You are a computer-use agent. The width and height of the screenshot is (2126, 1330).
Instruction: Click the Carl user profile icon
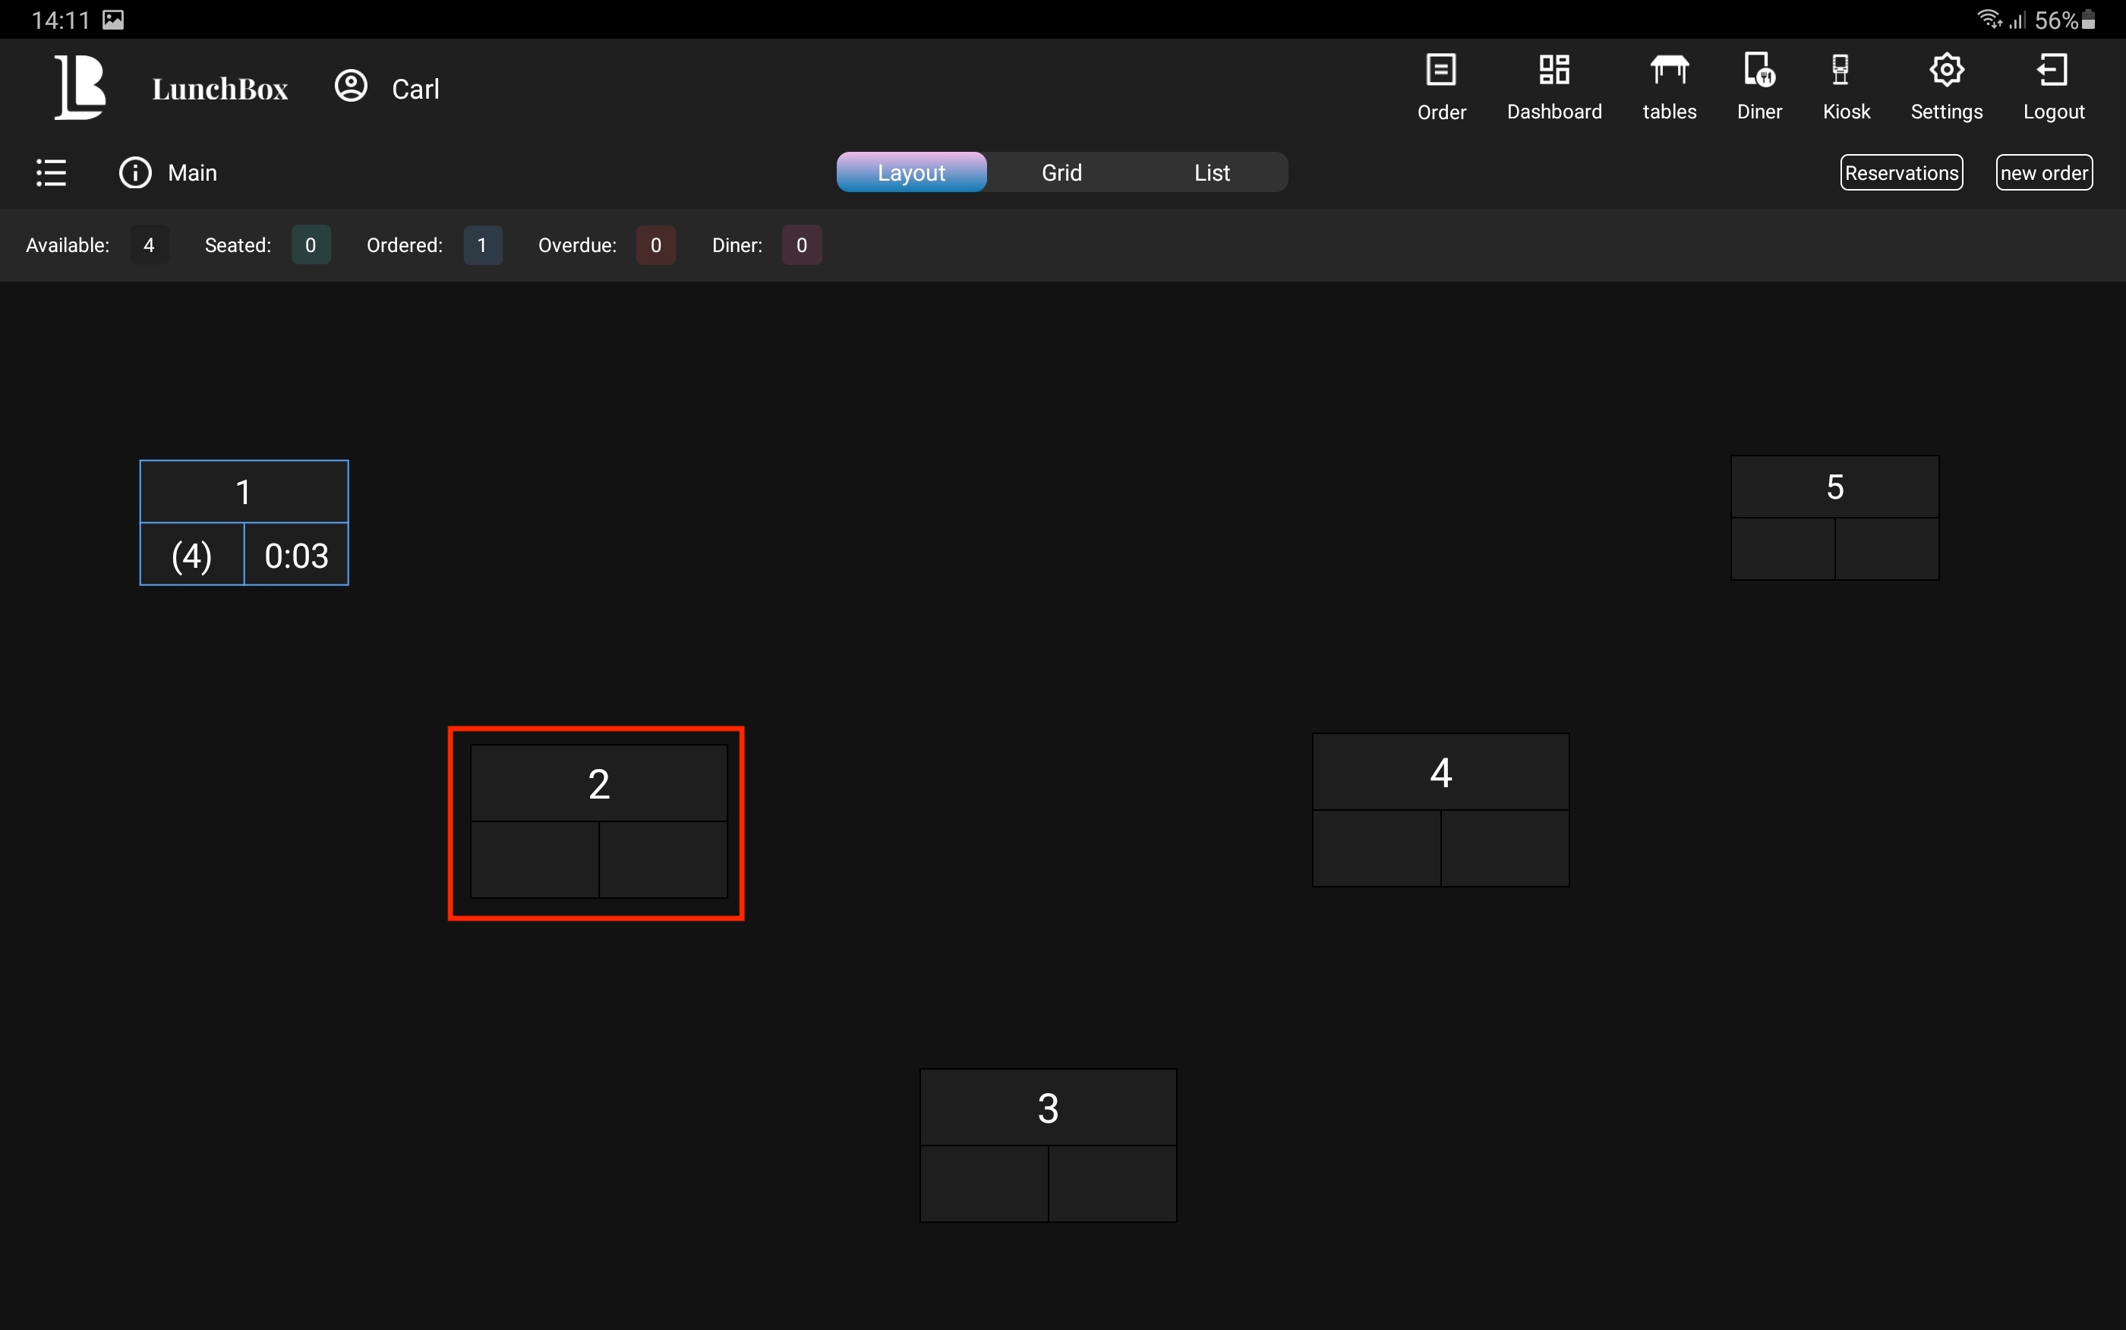[x=351, y=87]
